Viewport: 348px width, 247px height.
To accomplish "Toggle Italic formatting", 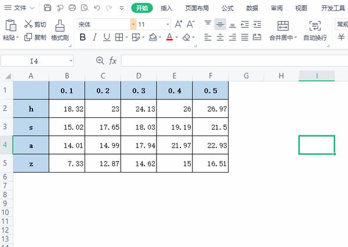I will (95, 37).
